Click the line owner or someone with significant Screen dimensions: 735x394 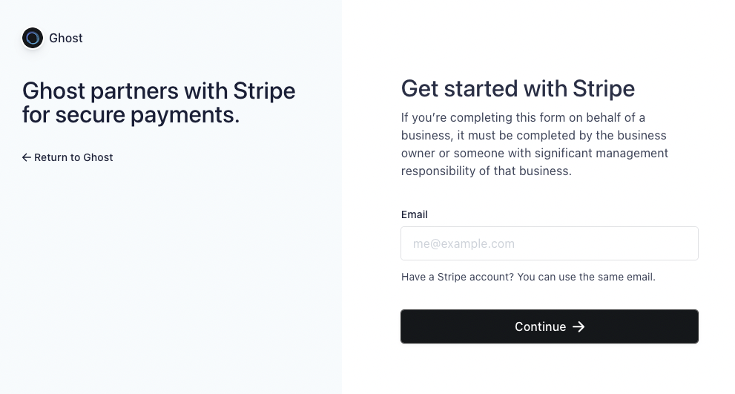(x=535, y=153)
